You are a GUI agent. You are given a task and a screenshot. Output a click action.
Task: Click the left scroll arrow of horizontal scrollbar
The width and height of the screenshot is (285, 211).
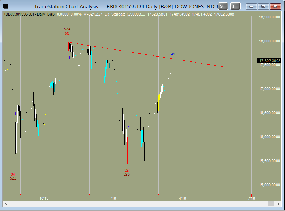pyautogui.click(x=6, y=204)
